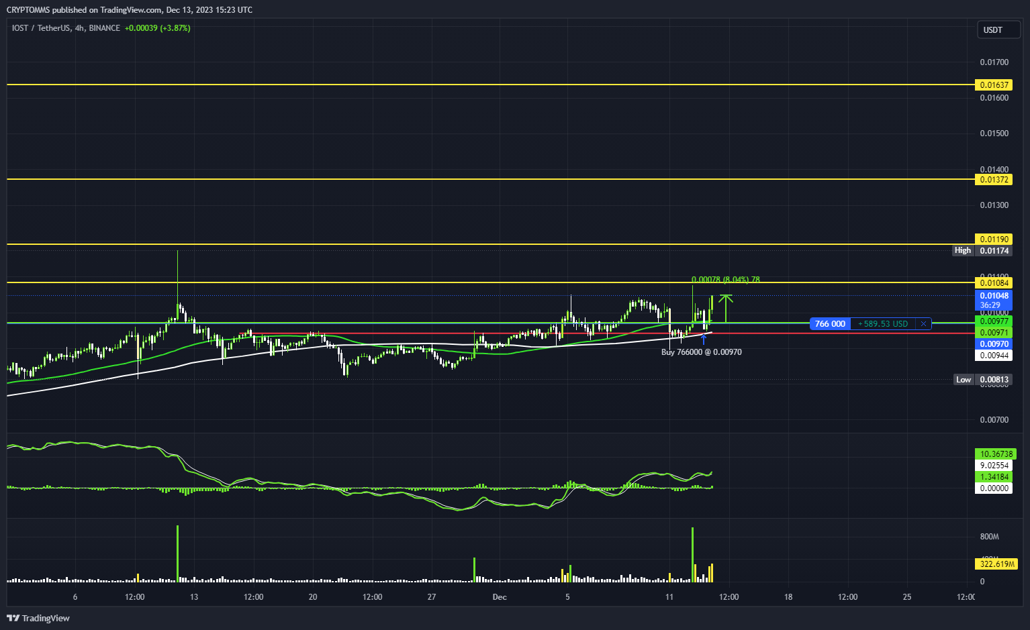Click the white 0.00944 price label
The height and width of the screenshot is (630, 1030).
click(x=994, y=356)
